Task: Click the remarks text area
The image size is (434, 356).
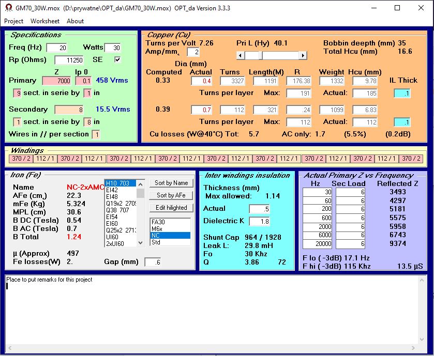Action: (x=212, y=309)
